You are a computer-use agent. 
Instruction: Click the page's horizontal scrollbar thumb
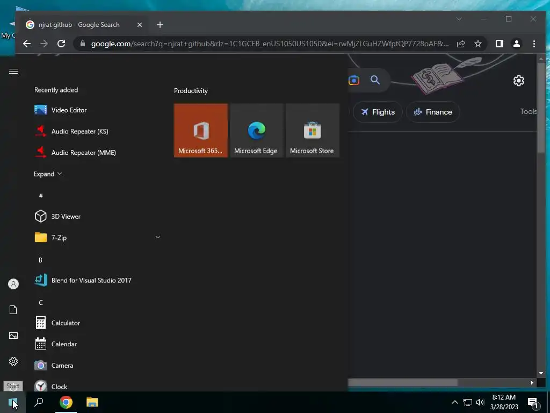tap(403, 382)
